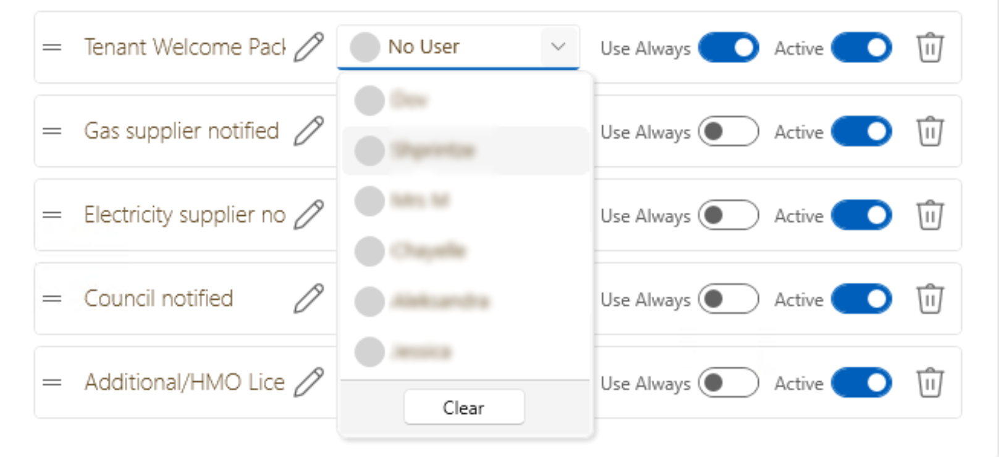Viewport: 999px width, 457px height.
Task: Click pencil icon beside Council notified
Action: [308, 298]
